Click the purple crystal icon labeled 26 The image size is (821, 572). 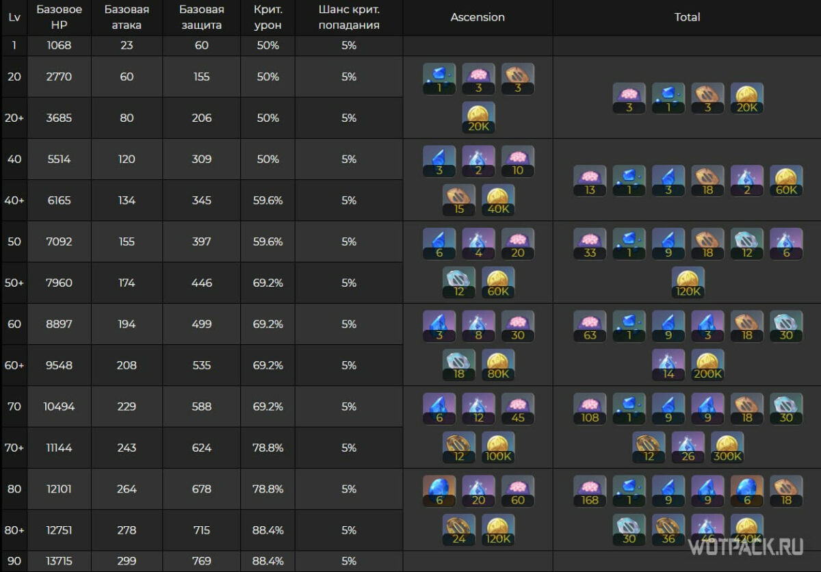pos(688,447)
